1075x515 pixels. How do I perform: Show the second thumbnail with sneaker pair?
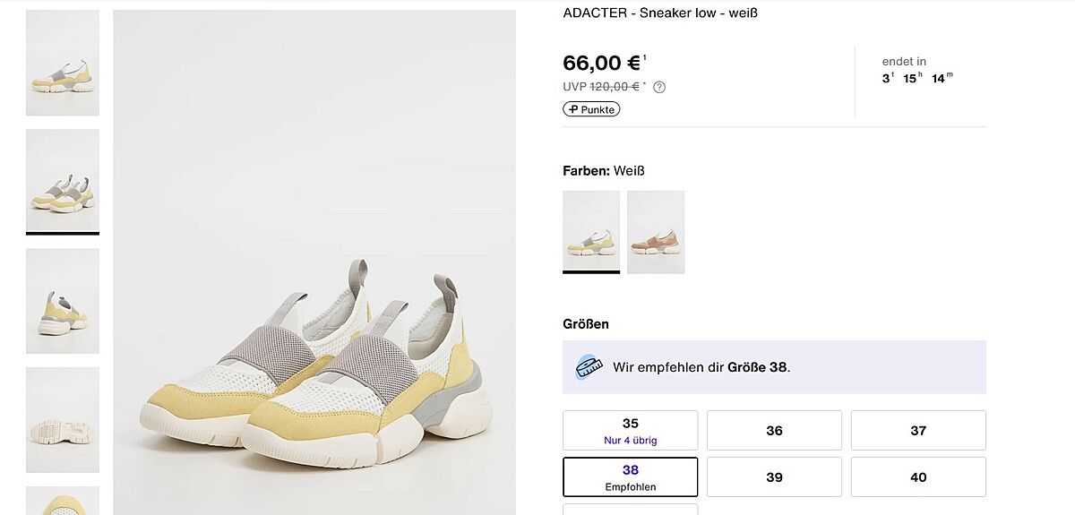[x=63, y=181]
